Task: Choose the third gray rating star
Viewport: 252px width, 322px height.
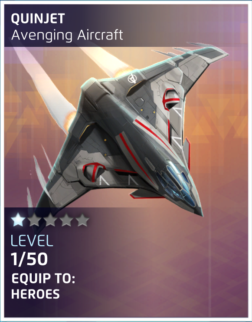Action: click(x=50, y=220)
